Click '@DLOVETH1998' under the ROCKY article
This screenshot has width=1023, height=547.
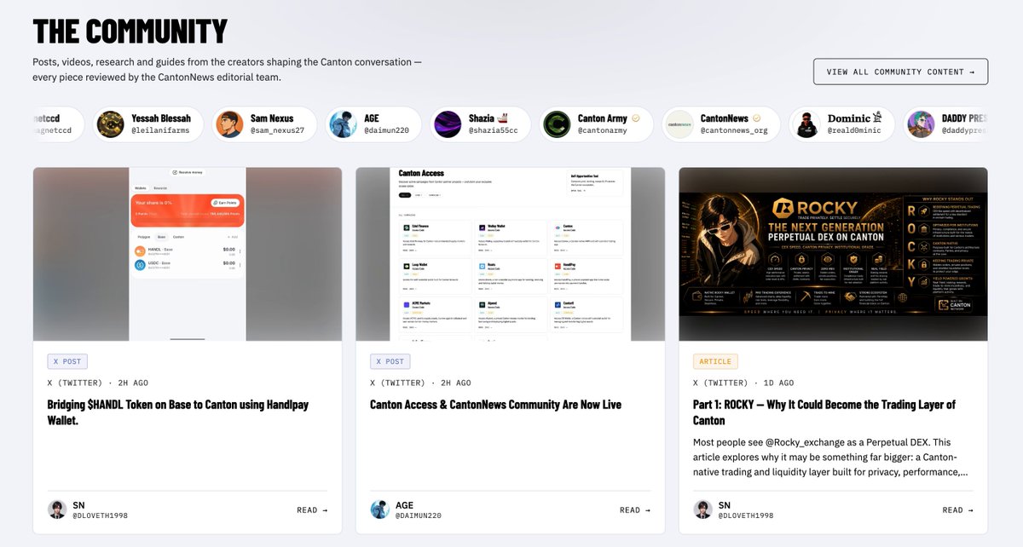pyautogui.click(x=746, y=515)
